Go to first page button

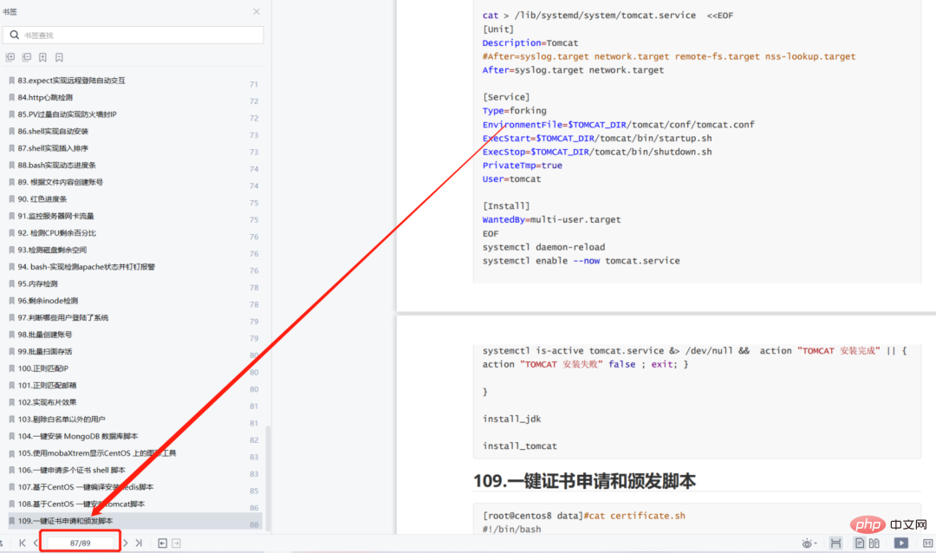click(22, 543)
